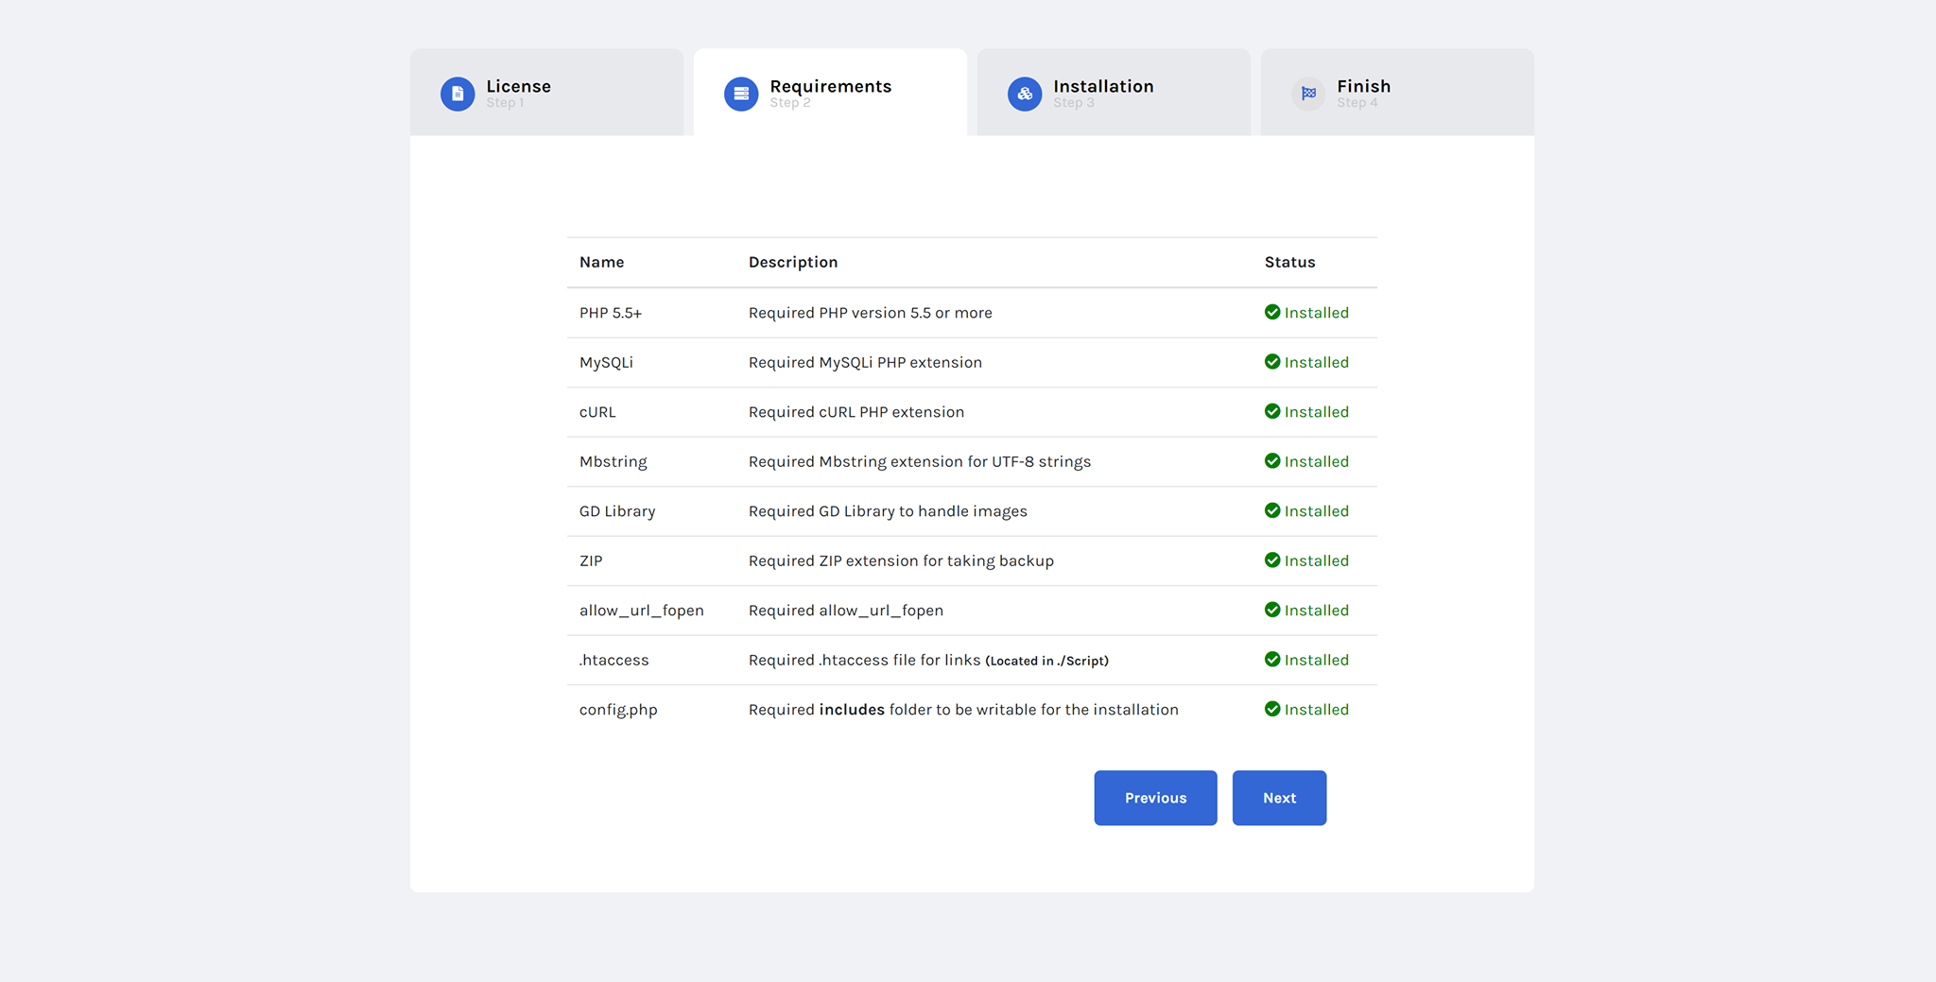Screen dimensions: 1936x982
Task: Click the Requirements server icon
Action: coord(741,94)
